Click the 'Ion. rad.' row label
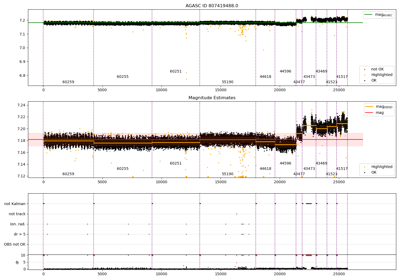Viewport: 400px width, 280px height. point(18,224)
